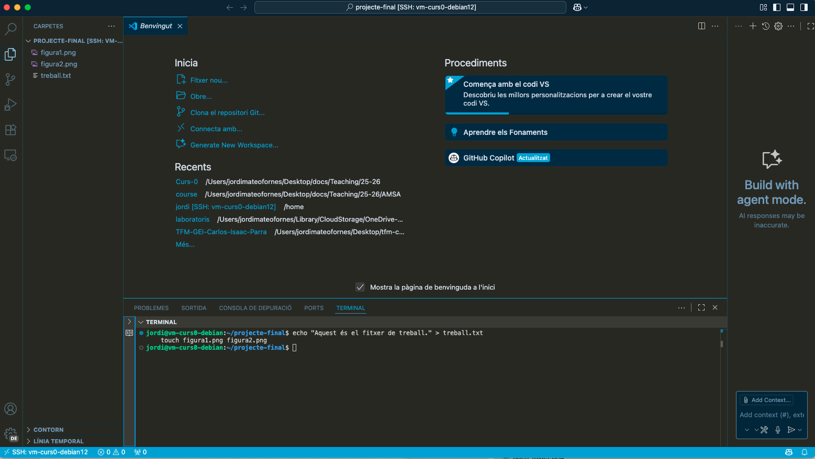Screen dimensions: 815x459
Task: Open the Run and Debug view
Action: coord(10,105)
